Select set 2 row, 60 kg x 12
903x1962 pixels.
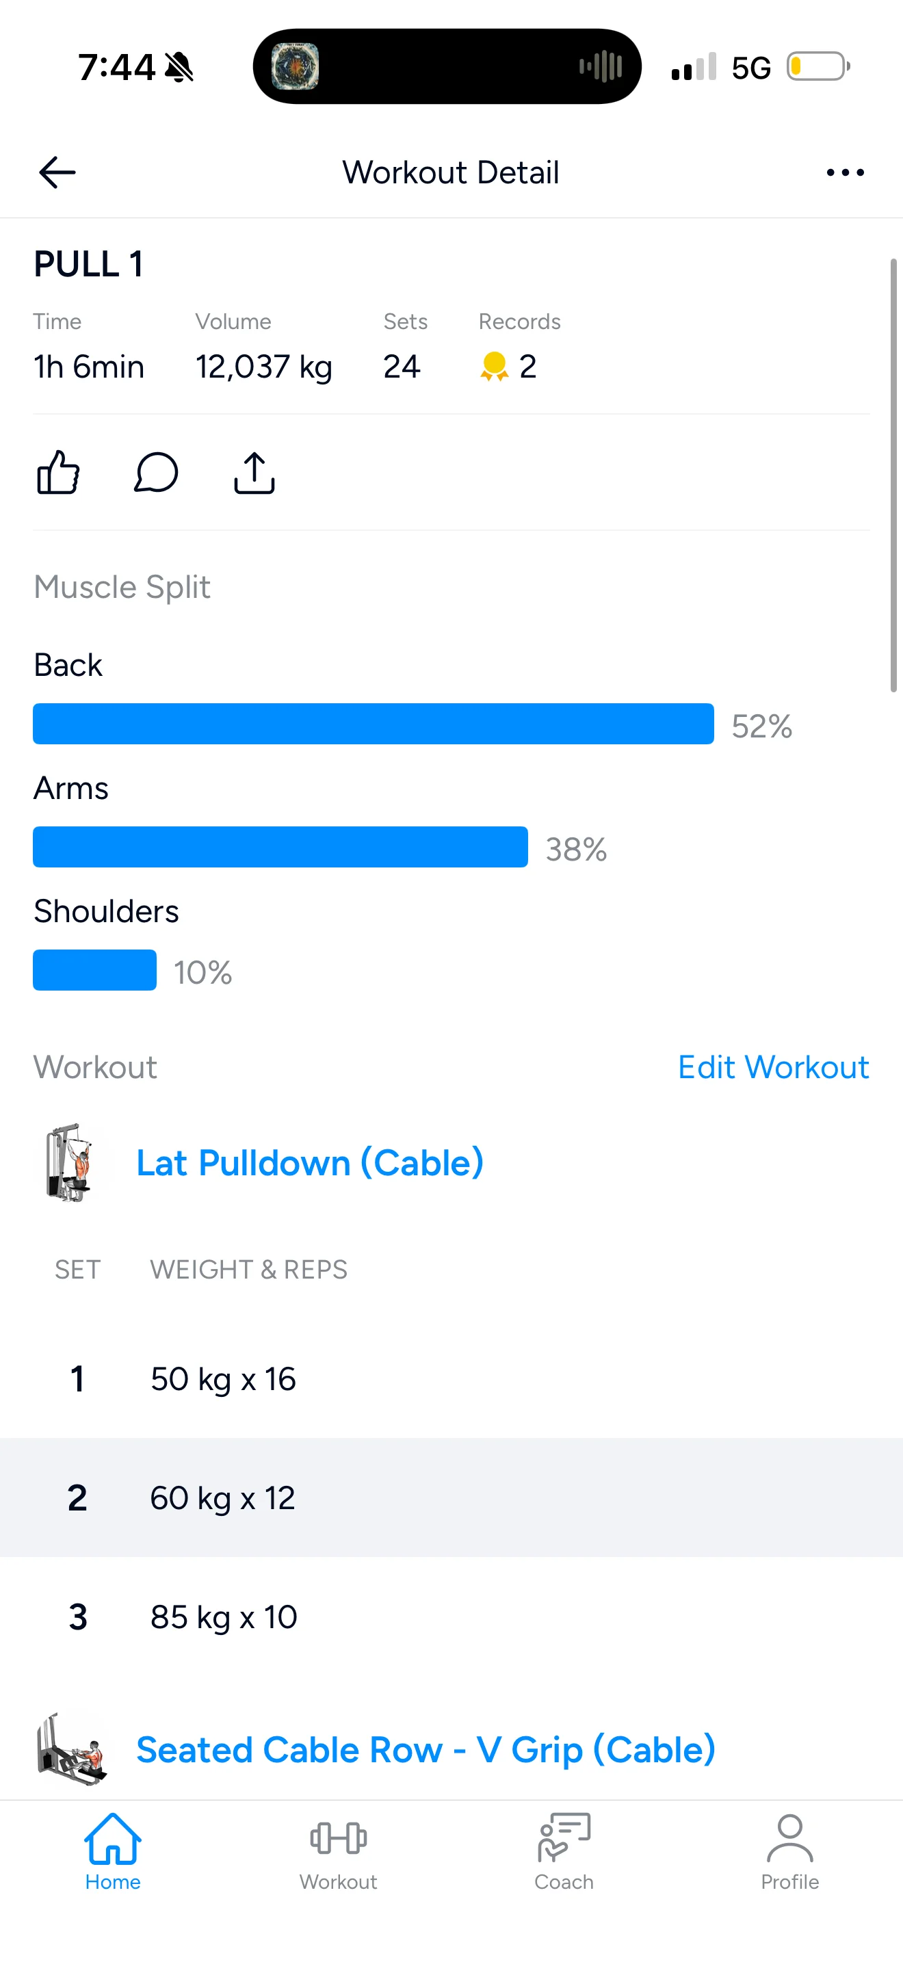pyautogui.click(x=451, y=1497)
